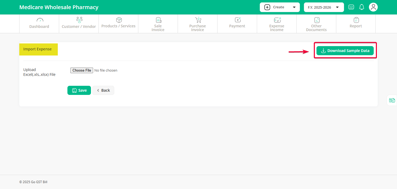Click the Back button
397x189 pixels.
103,90
